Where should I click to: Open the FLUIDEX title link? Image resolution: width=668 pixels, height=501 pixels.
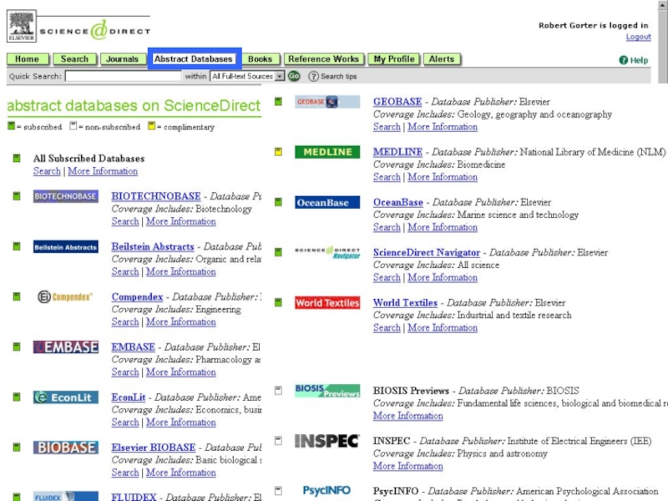[134, 497]
